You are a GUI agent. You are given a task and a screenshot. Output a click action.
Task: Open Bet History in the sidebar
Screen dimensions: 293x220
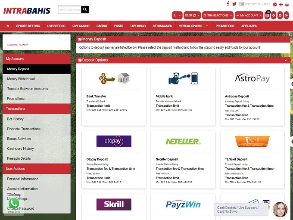point(16,119)
